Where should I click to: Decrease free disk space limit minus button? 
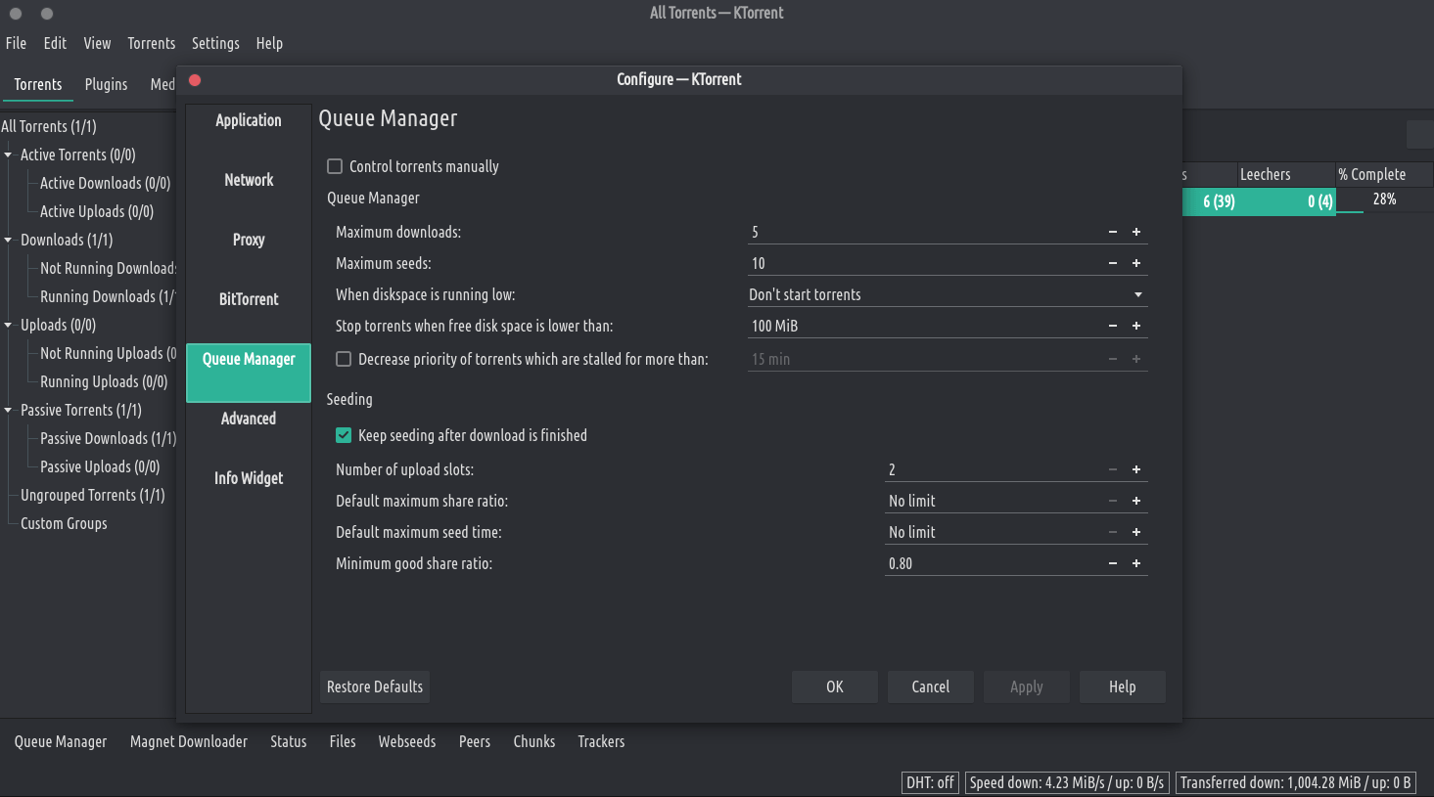tap(1113, 326)
